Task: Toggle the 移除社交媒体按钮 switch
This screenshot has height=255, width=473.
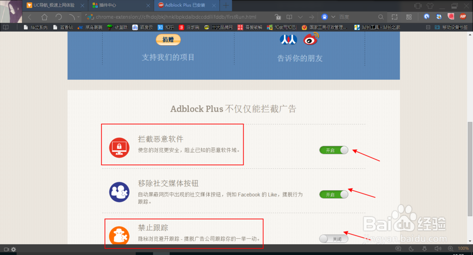Action: [x=333, y=194]
